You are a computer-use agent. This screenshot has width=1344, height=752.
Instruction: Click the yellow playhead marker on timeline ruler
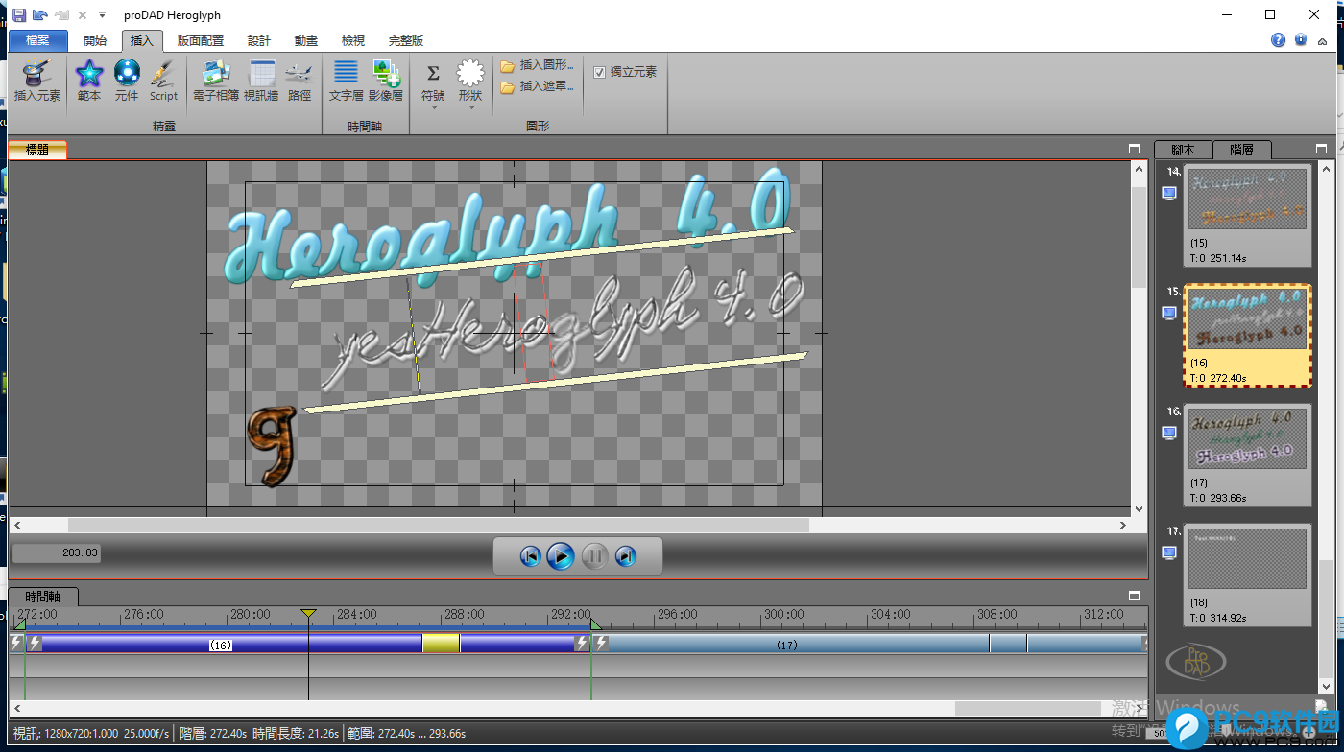pyautogui.click(x=308, y=613)
